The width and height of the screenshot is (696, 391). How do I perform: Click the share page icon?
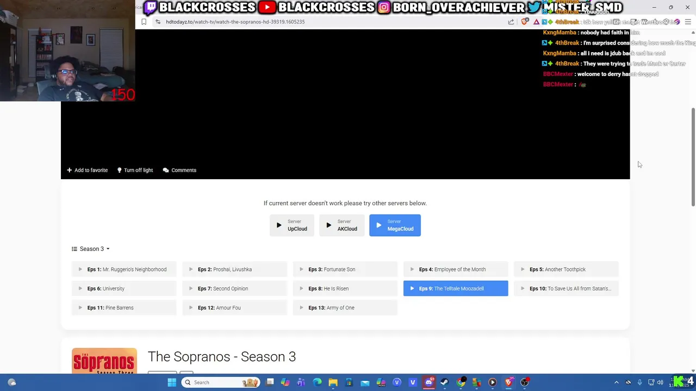[x=511, y=22]
